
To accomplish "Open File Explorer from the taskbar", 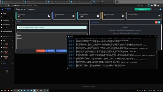I will click(x=12, y=90).
